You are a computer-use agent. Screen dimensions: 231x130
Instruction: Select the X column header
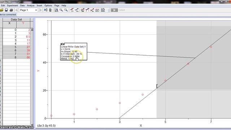point(10,24)
